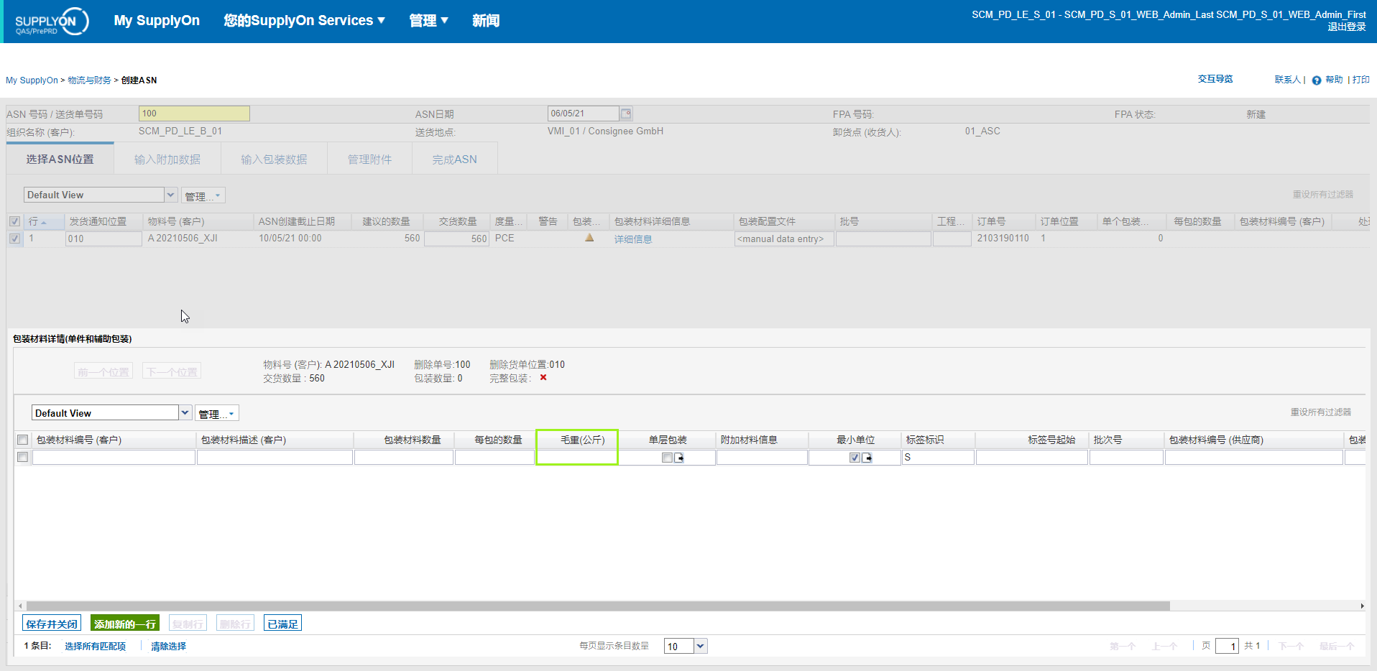Open My SupplyOn in top navigation
Image resolution: width=1377 pixels, height=671 pixels.
[x=157, y=20]
